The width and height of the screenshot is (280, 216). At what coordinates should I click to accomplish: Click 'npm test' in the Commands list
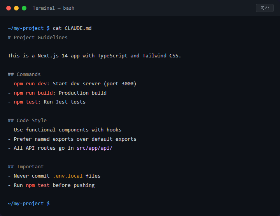(26, 102)
